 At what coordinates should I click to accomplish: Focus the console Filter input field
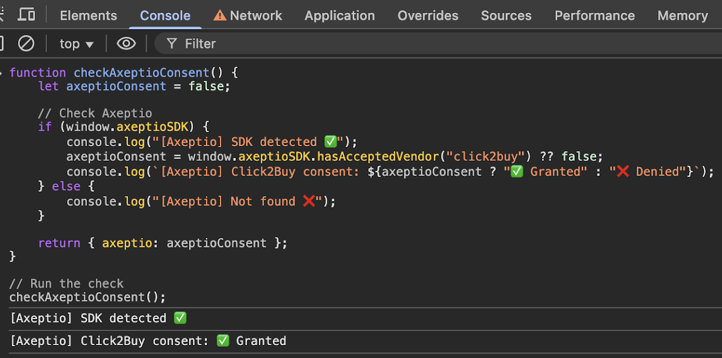pos(438,43)
